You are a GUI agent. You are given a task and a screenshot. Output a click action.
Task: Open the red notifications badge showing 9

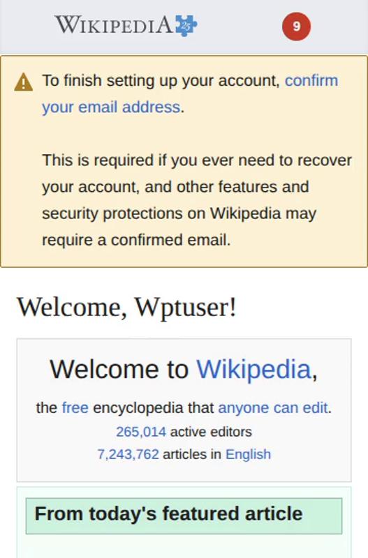click(x=296, y=27)
